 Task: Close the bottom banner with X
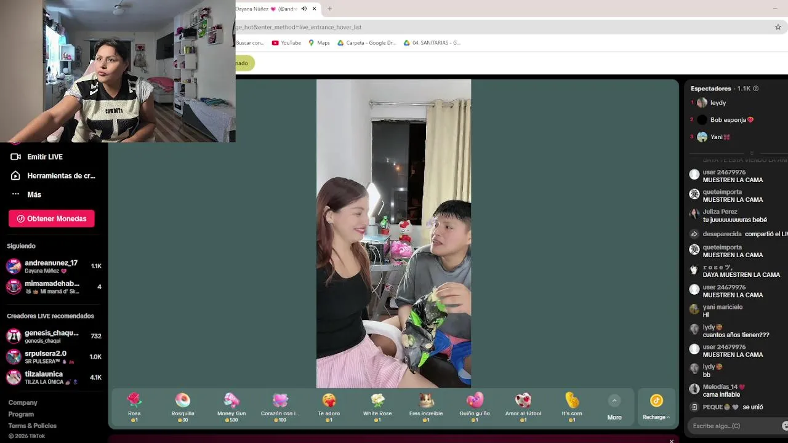coord(672,441)
